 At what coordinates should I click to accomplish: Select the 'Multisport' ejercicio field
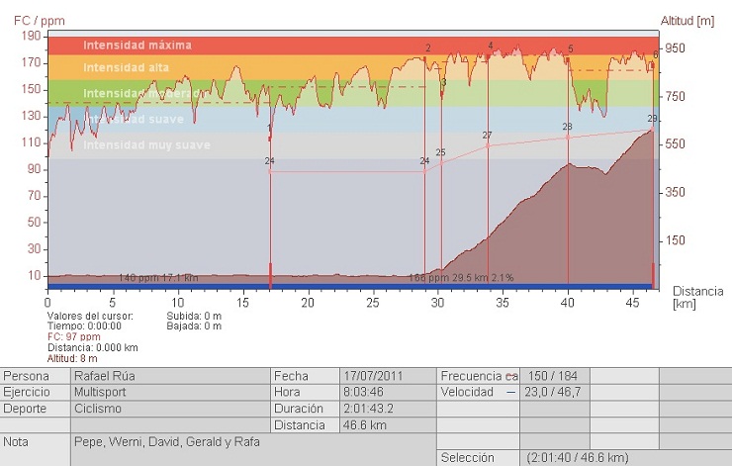coord(169,392)
